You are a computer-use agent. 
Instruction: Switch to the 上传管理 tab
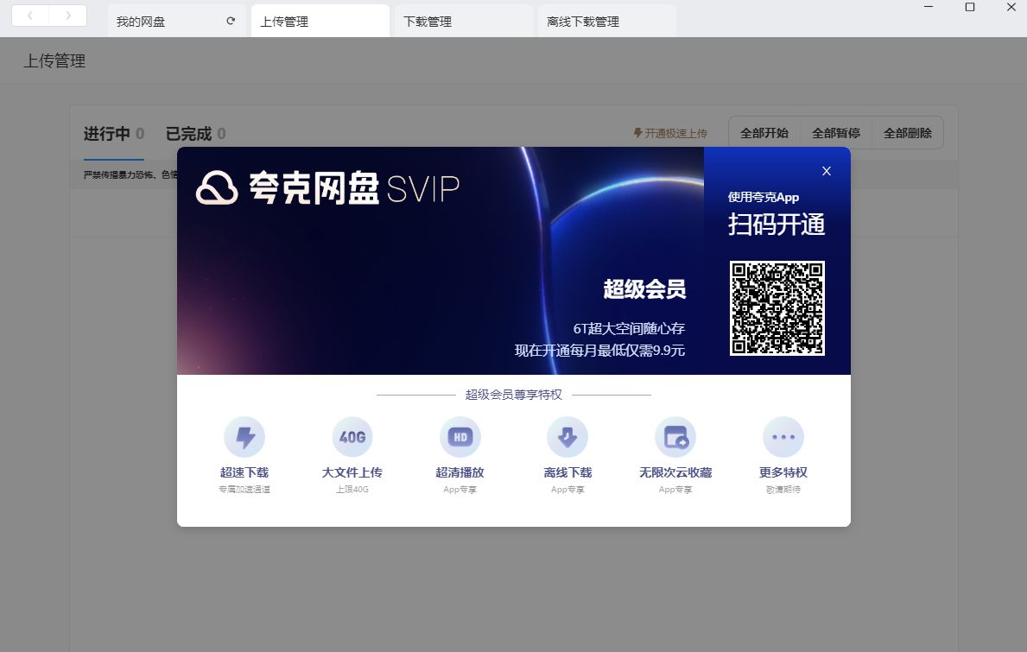(320, 21)
